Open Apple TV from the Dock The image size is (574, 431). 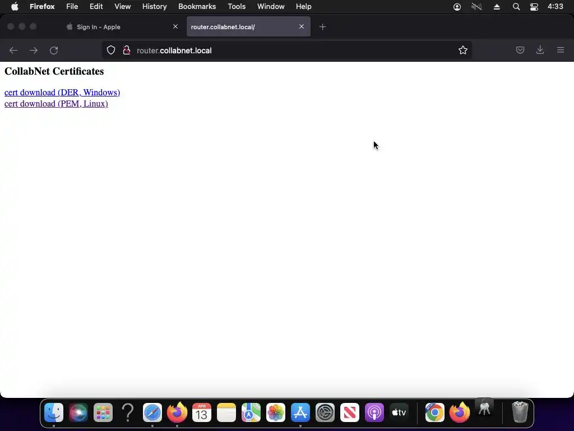(x=399, y=412)
